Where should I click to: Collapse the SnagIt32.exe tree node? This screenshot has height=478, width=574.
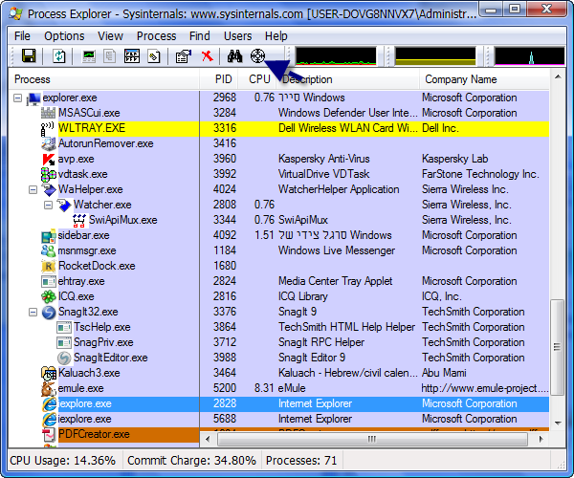pyautogui.click(x=33, y=312)
